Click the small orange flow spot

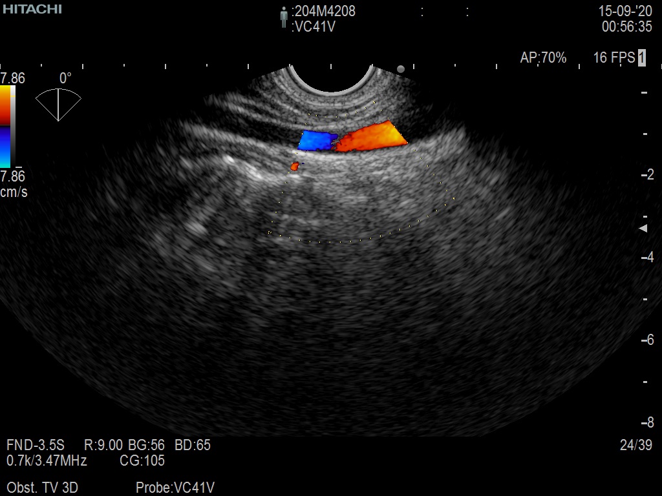(294, 167)
